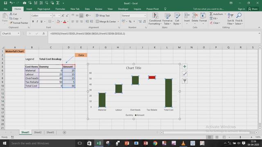
Task: Expand the Merge & Center dropdown arrow
Action: pyautogui.click(x=118, y=22)
